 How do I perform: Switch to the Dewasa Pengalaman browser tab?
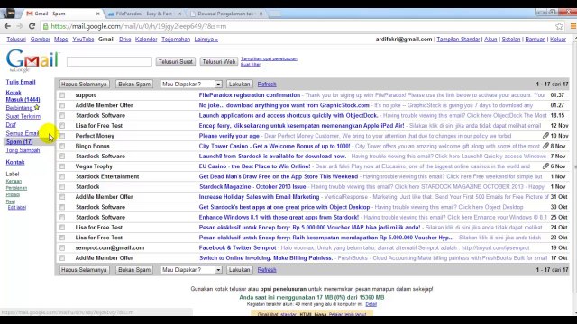(x=225, y=13)
